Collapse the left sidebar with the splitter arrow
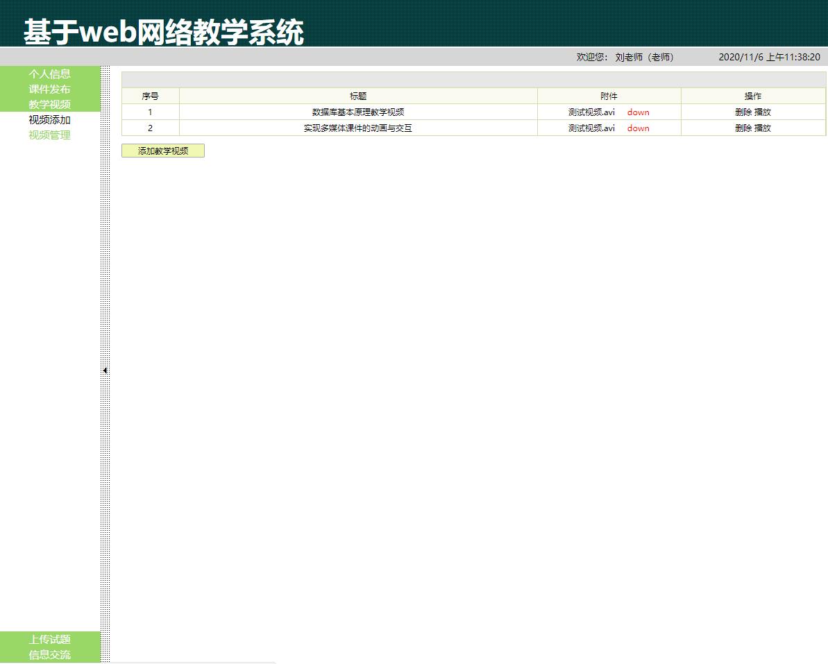828x664 pixels. pyautogui.click(x=105, y=371)
